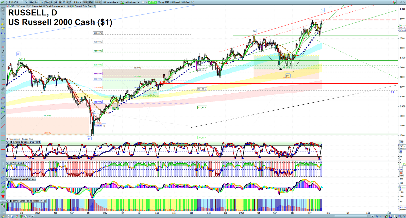This screenshot has width=406, height=218.
Task: Open the RUSSELL instrument dropdown
Action: point(15,2)
